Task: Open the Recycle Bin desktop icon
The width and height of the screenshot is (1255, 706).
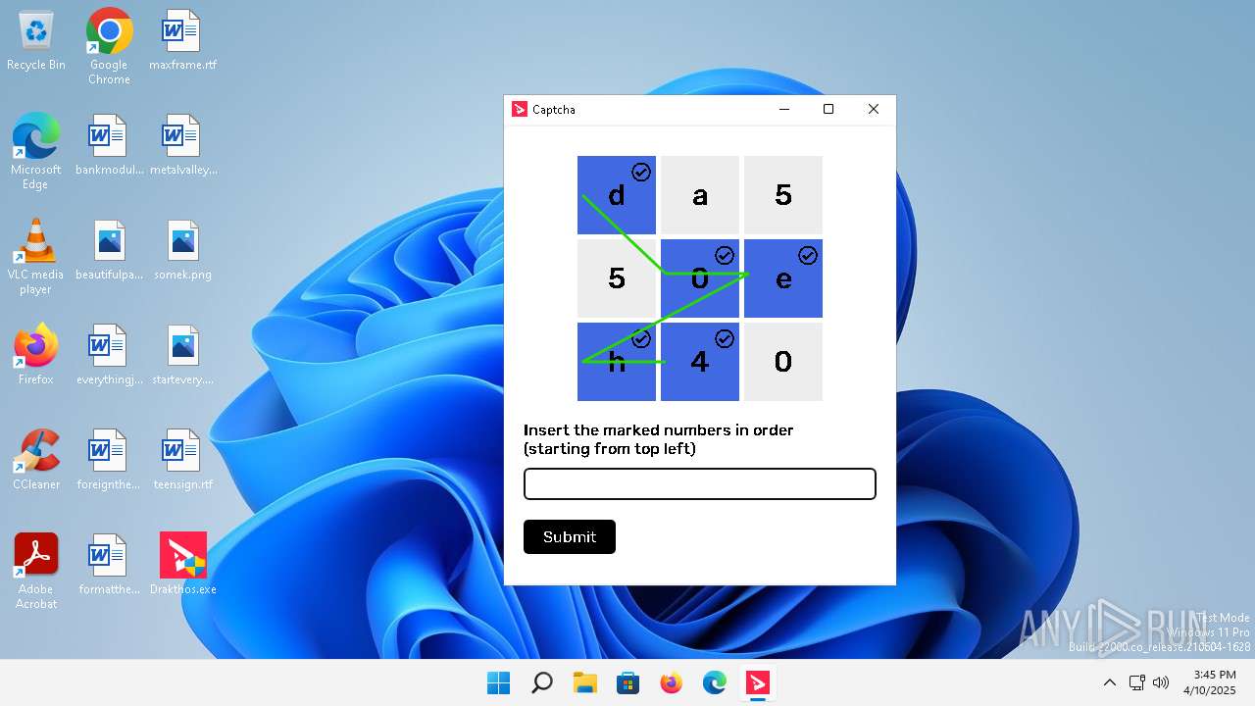Action: click(x=36, y=41)
